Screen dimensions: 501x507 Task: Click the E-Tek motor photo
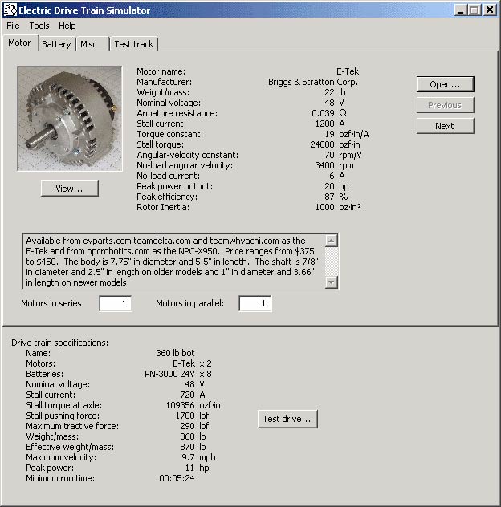(x=70, y=118)
